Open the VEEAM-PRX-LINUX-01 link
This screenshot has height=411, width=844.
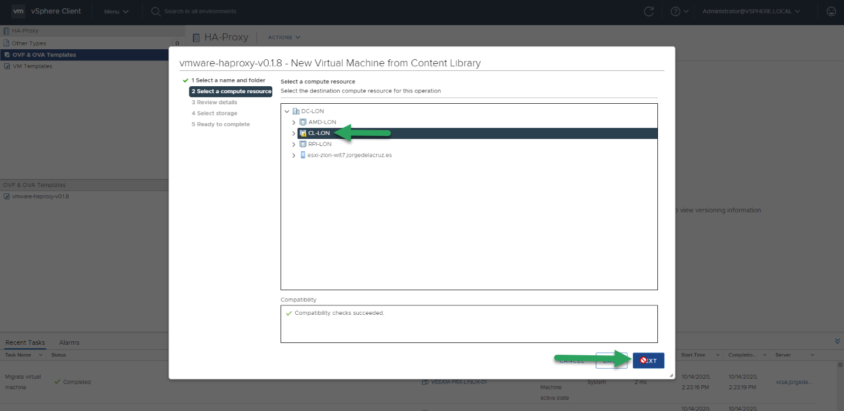click(x=459, y=382)
